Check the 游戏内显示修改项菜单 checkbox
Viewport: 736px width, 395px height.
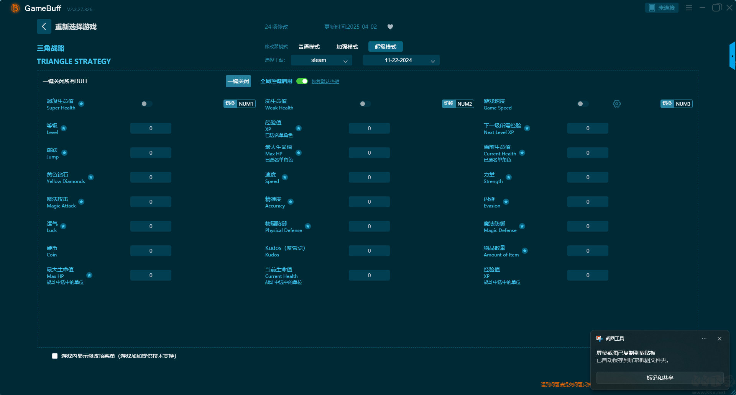click(55, 356)
